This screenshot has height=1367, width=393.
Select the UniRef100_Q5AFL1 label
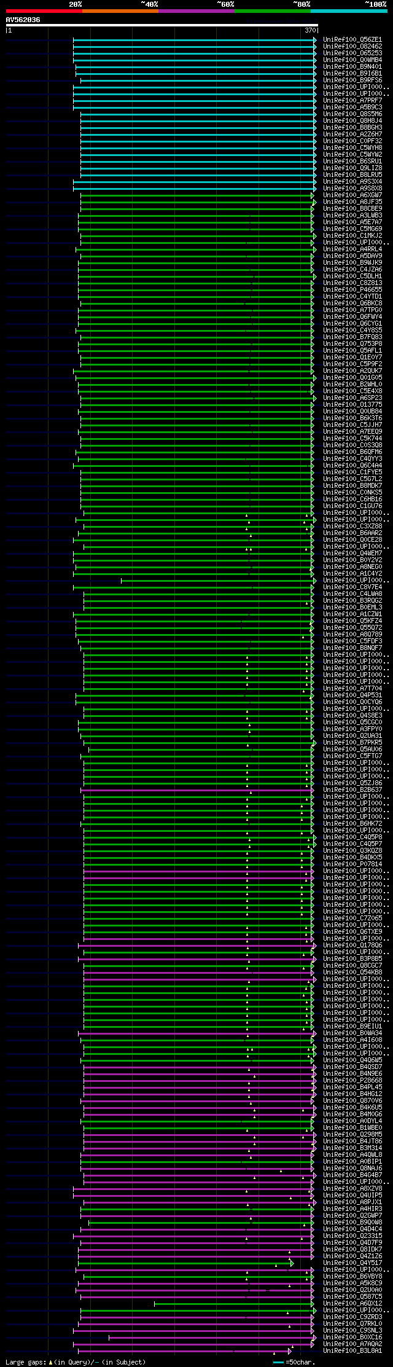(x=352, y=351)
